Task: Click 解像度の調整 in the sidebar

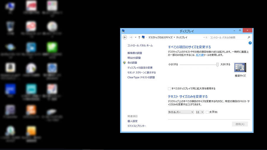Action: click(x=135, y=53)
